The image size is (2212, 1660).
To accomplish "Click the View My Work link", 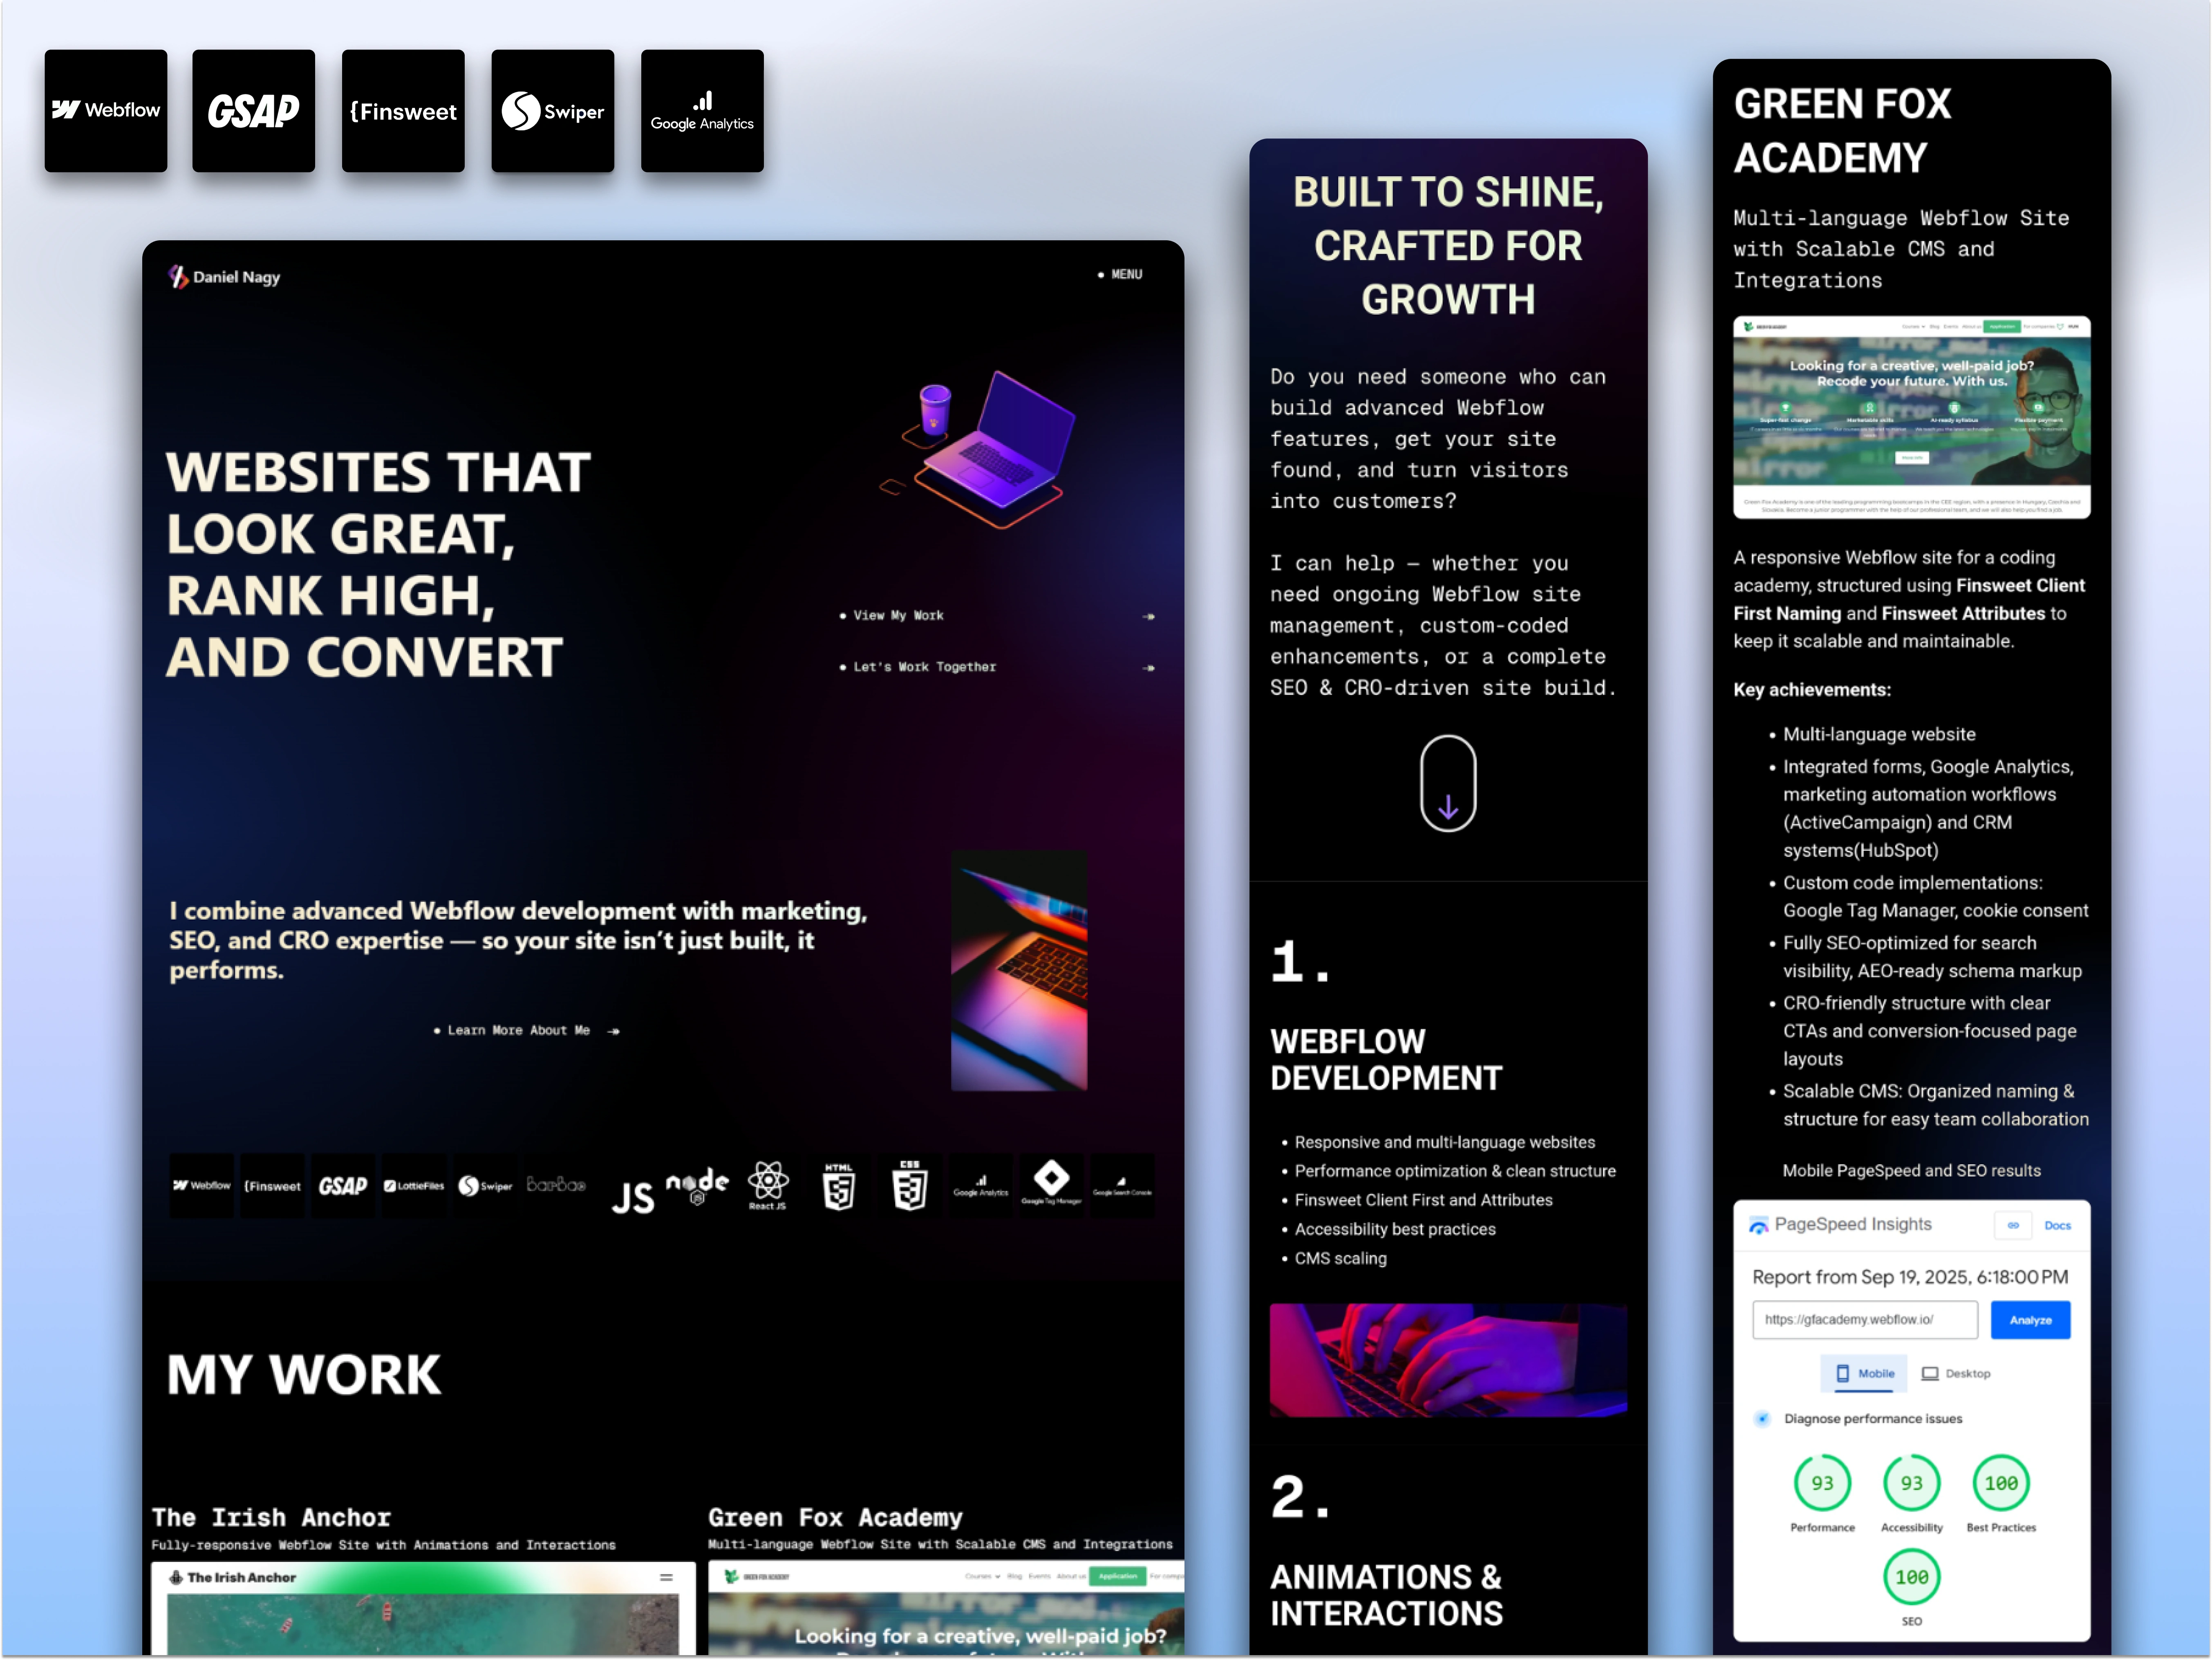I will pyautogui.click(x=897, y=615).
